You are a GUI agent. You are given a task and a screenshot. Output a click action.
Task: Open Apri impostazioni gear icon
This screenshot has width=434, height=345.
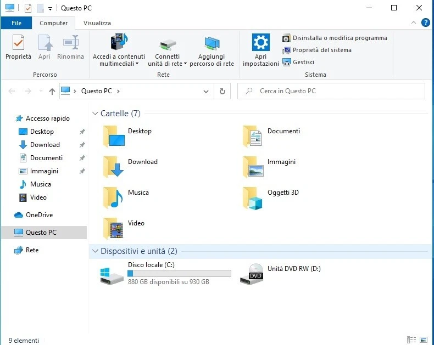point(260,42)
